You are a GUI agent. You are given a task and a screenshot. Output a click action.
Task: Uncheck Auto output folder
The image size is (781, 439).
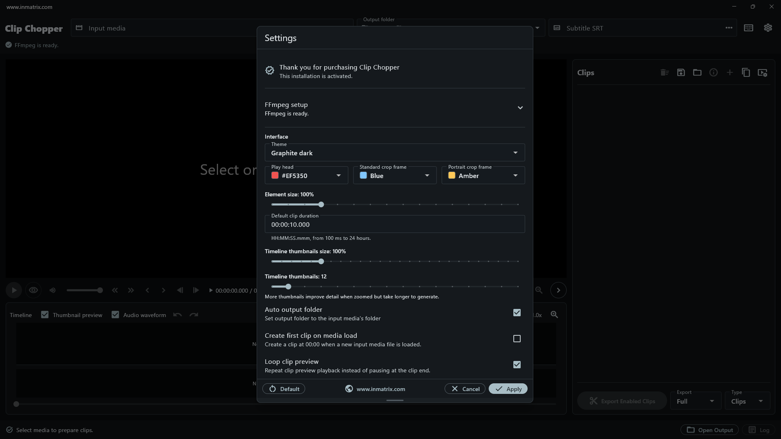click(x=517, y=313)
